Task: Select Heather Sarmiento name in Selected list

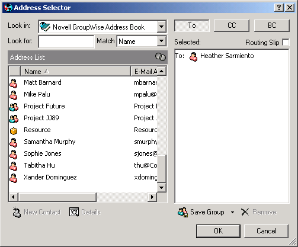Action: pyautogui.click(x=227, y=56)
